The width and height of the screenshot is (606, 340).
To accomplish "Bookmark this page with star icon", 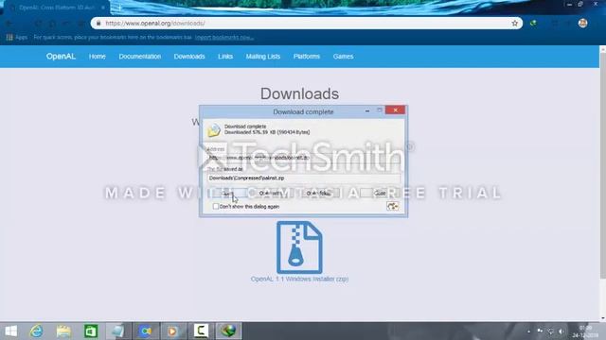I will pos(514,23).
